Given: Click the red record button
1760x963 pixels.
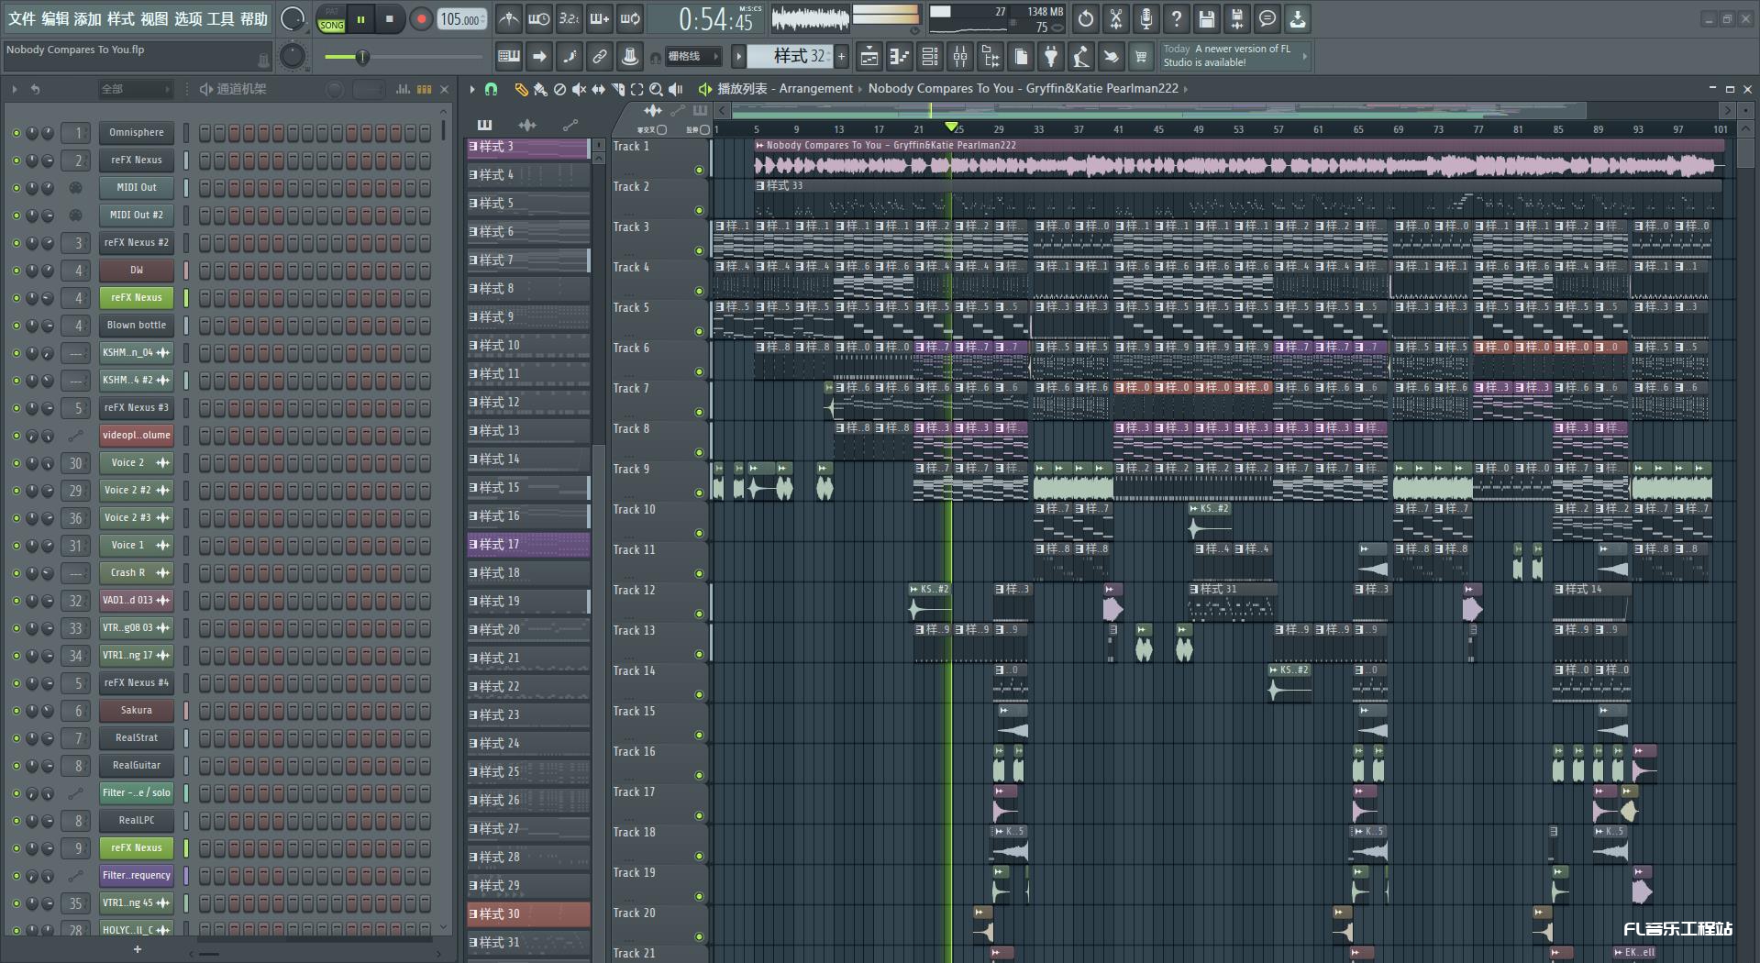Looking at the screenshot, I should tap(421, 19).
